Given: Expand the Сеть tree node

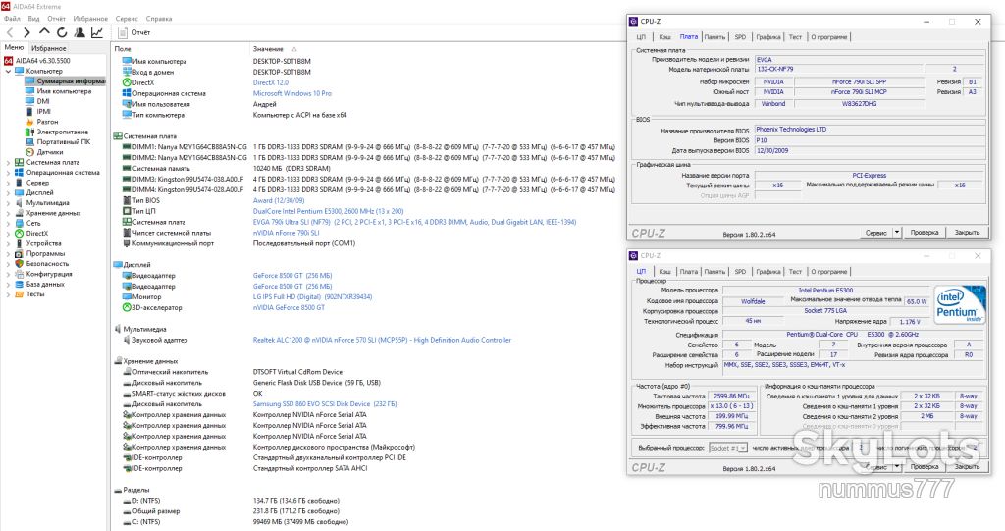Looking at the screenshot, I should pyautogui.click(x=8, y=223).
